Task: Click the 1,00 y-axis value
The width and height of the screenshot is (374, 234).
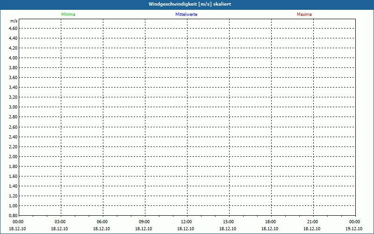Action: [x=13, y=206]
